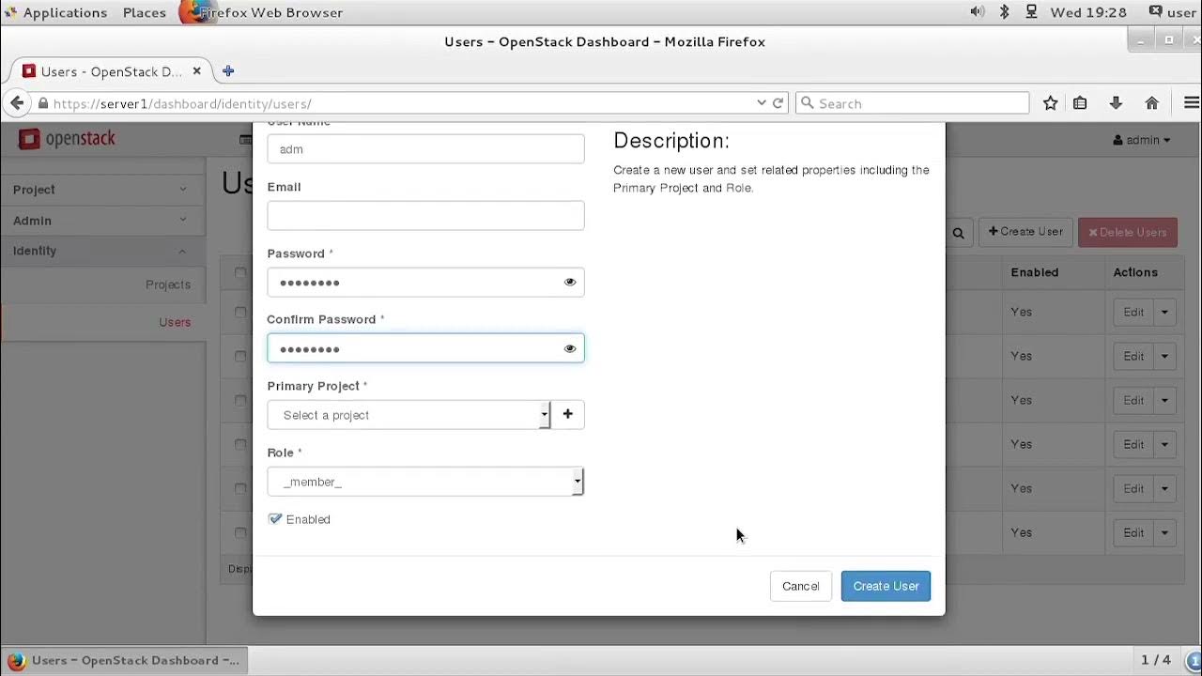The image size is (1202, 676).
Task: Open the Role dropdown showing _member_
Action: (x=424, y=482)
